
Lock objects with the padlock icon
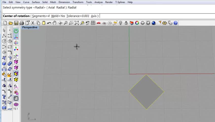pyautogui.click(x=126, y=23)
